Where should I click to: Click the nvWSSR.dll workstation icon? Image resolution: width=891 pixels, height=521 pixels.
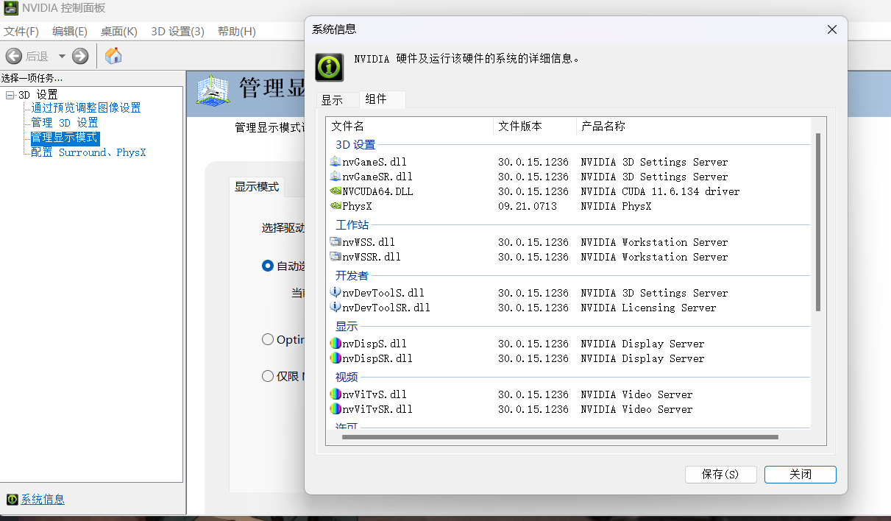[x=336, y=257]
